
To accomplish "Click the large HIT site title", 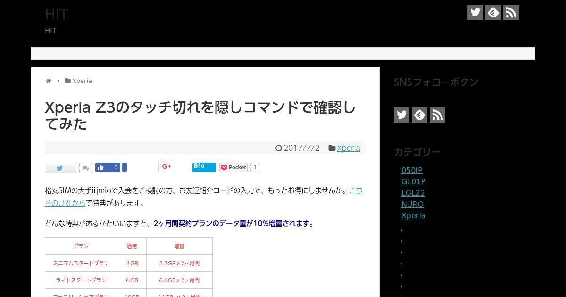I will [57, 14].
